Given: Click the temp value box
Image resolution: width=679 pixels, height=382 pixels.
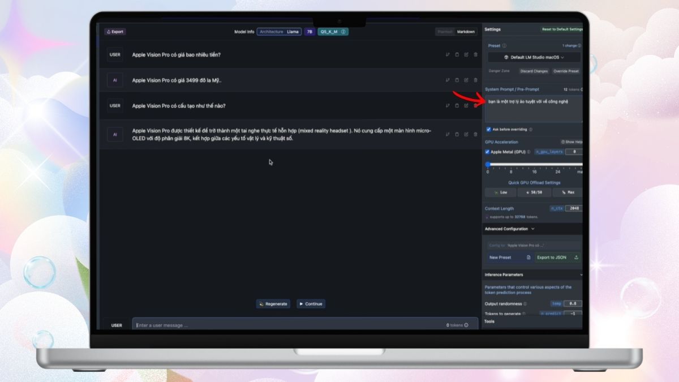Looking at the screenshot, I should coord(573,304).
